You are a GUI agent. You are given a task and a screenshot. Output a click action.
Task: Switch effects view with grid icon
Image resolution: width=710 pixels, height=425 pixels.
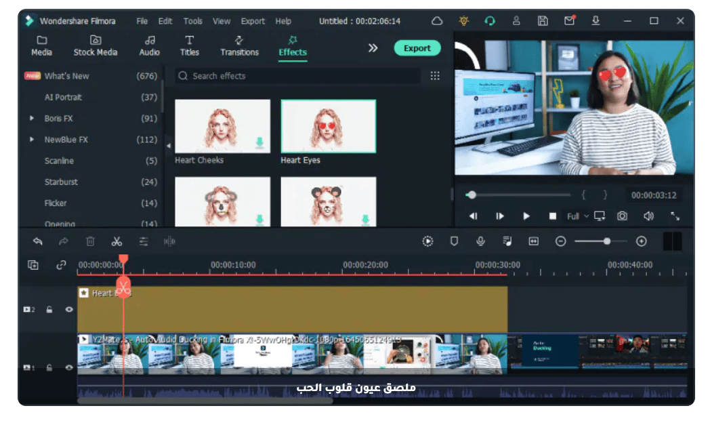click(x=435, y=76)
